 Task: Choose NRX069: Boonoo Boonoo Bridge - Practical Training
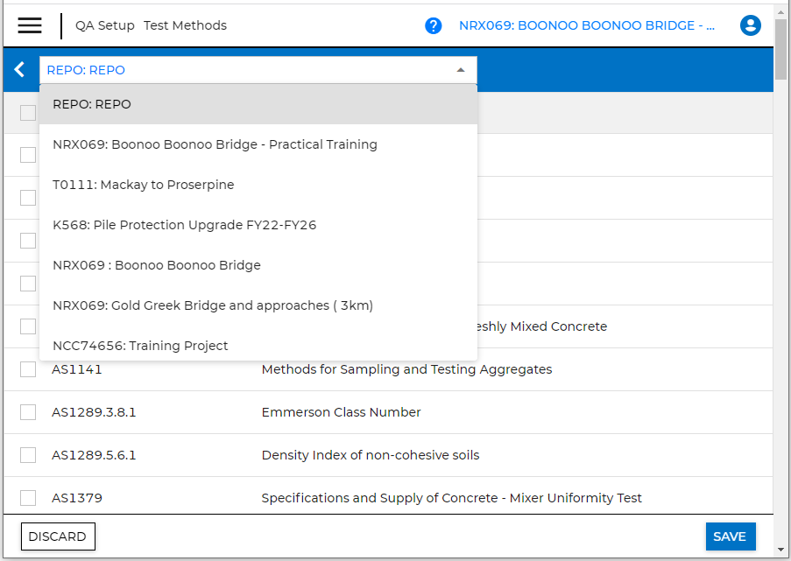pyautogui.click(x=258, y=144)
